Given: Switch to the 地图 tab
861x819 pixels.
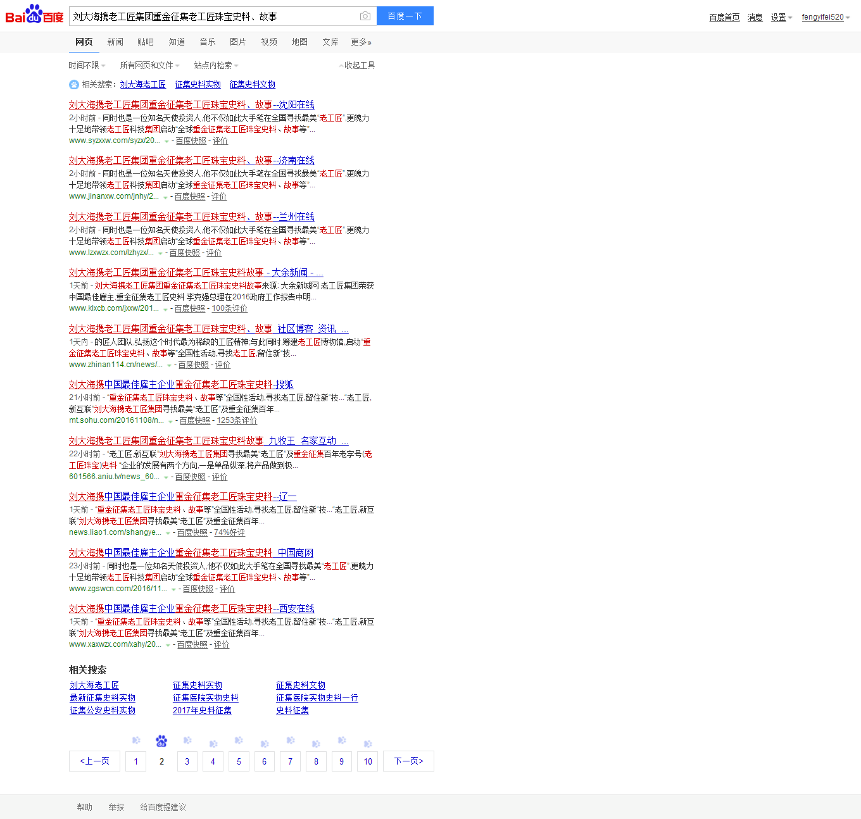Looking at the screenshot, I should [299, 42].
